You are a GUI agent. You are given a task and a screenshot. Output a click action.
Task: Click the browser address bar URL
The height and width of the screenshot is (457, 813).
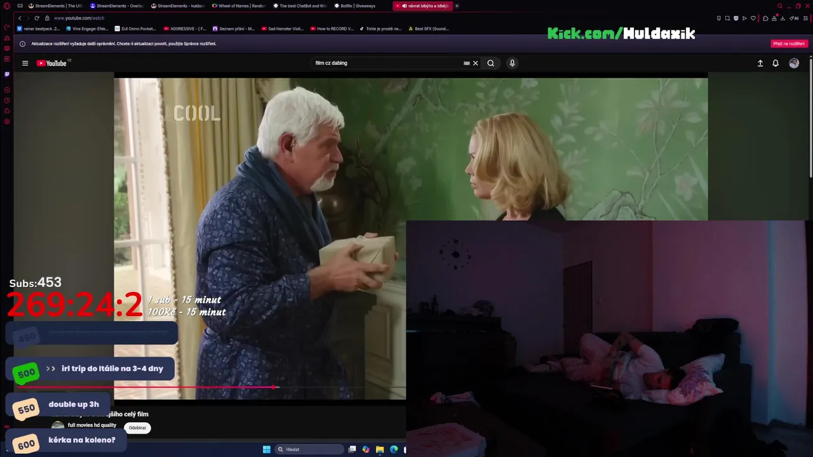(x=79, y=18)
